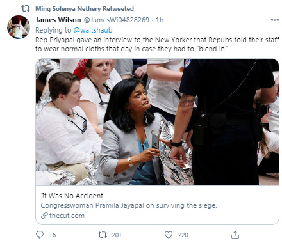Open the share upload icon
The image size is (282, 243).
click(235, 235)
